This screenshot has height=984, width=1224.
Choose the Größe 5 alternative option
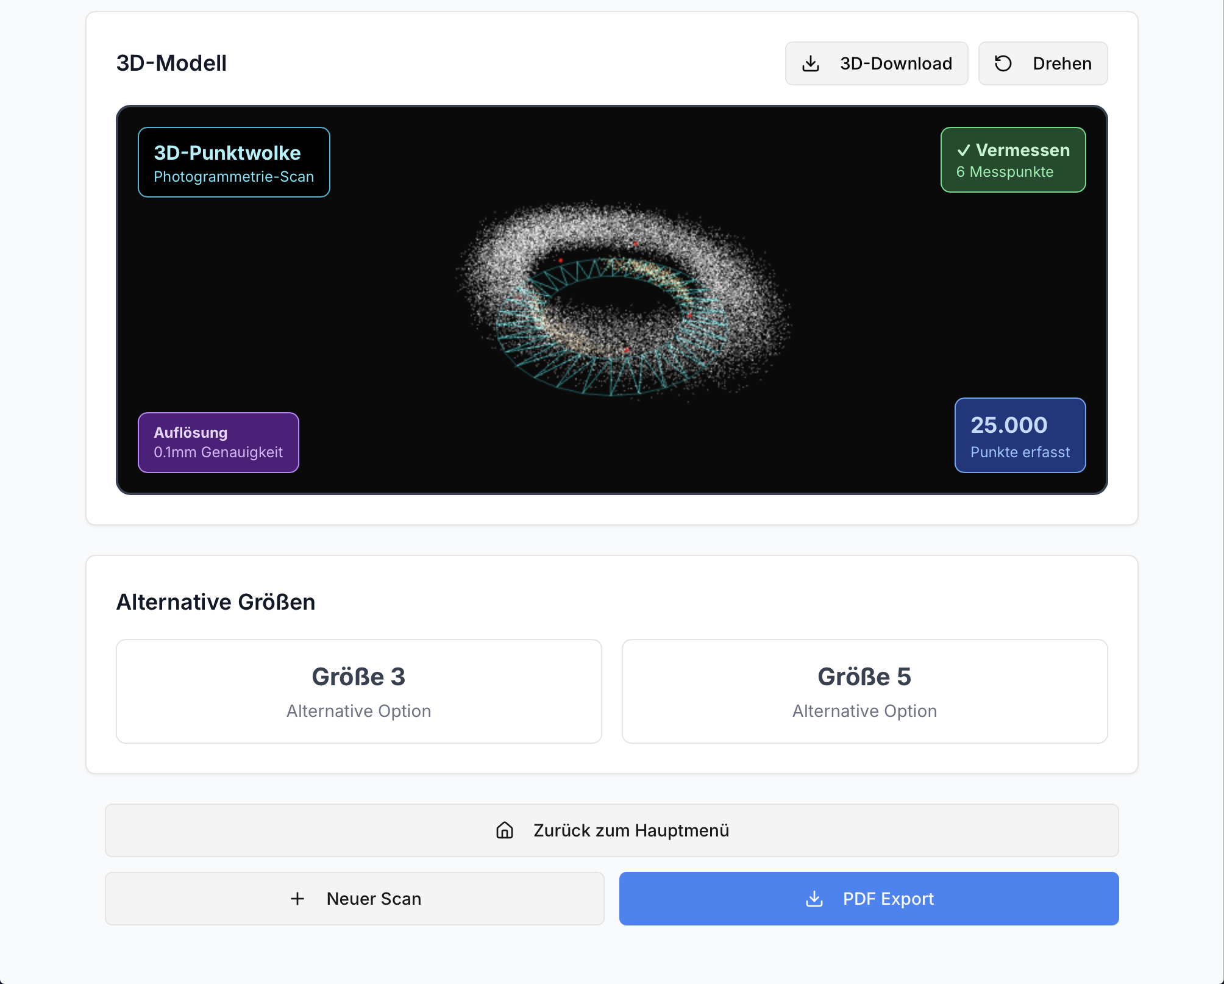click(864, 691)
